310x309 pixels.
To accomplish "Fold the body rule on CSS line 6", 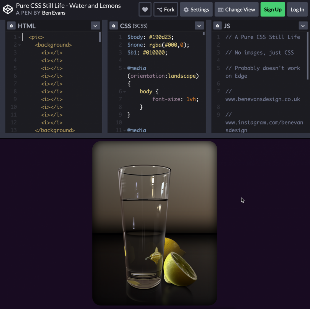I will tap(124, 92).
